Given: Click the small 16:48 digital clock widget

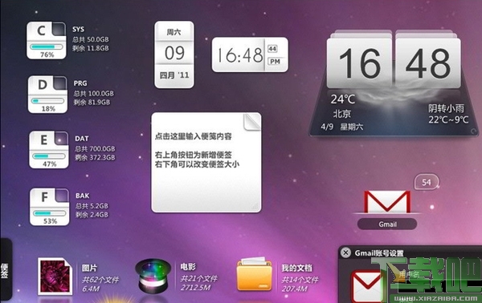Looking at the screenshot, I should pyautogui.click(x=250, y=55).
